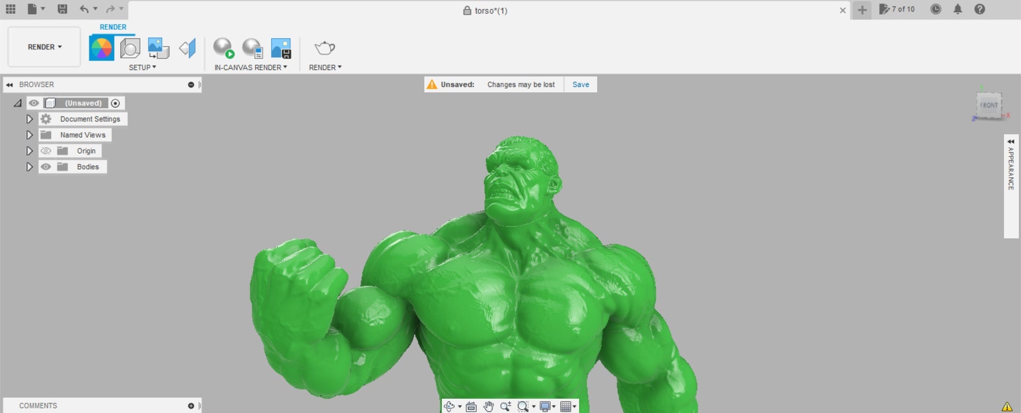Screen dimensions: 1021x413
Task: Collapse the (Unsaved) root tree node
Action: tap(18, 103)
